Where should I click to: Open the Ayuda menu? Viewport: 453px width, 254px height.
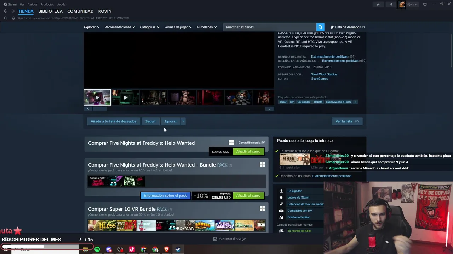pos(61,5)
